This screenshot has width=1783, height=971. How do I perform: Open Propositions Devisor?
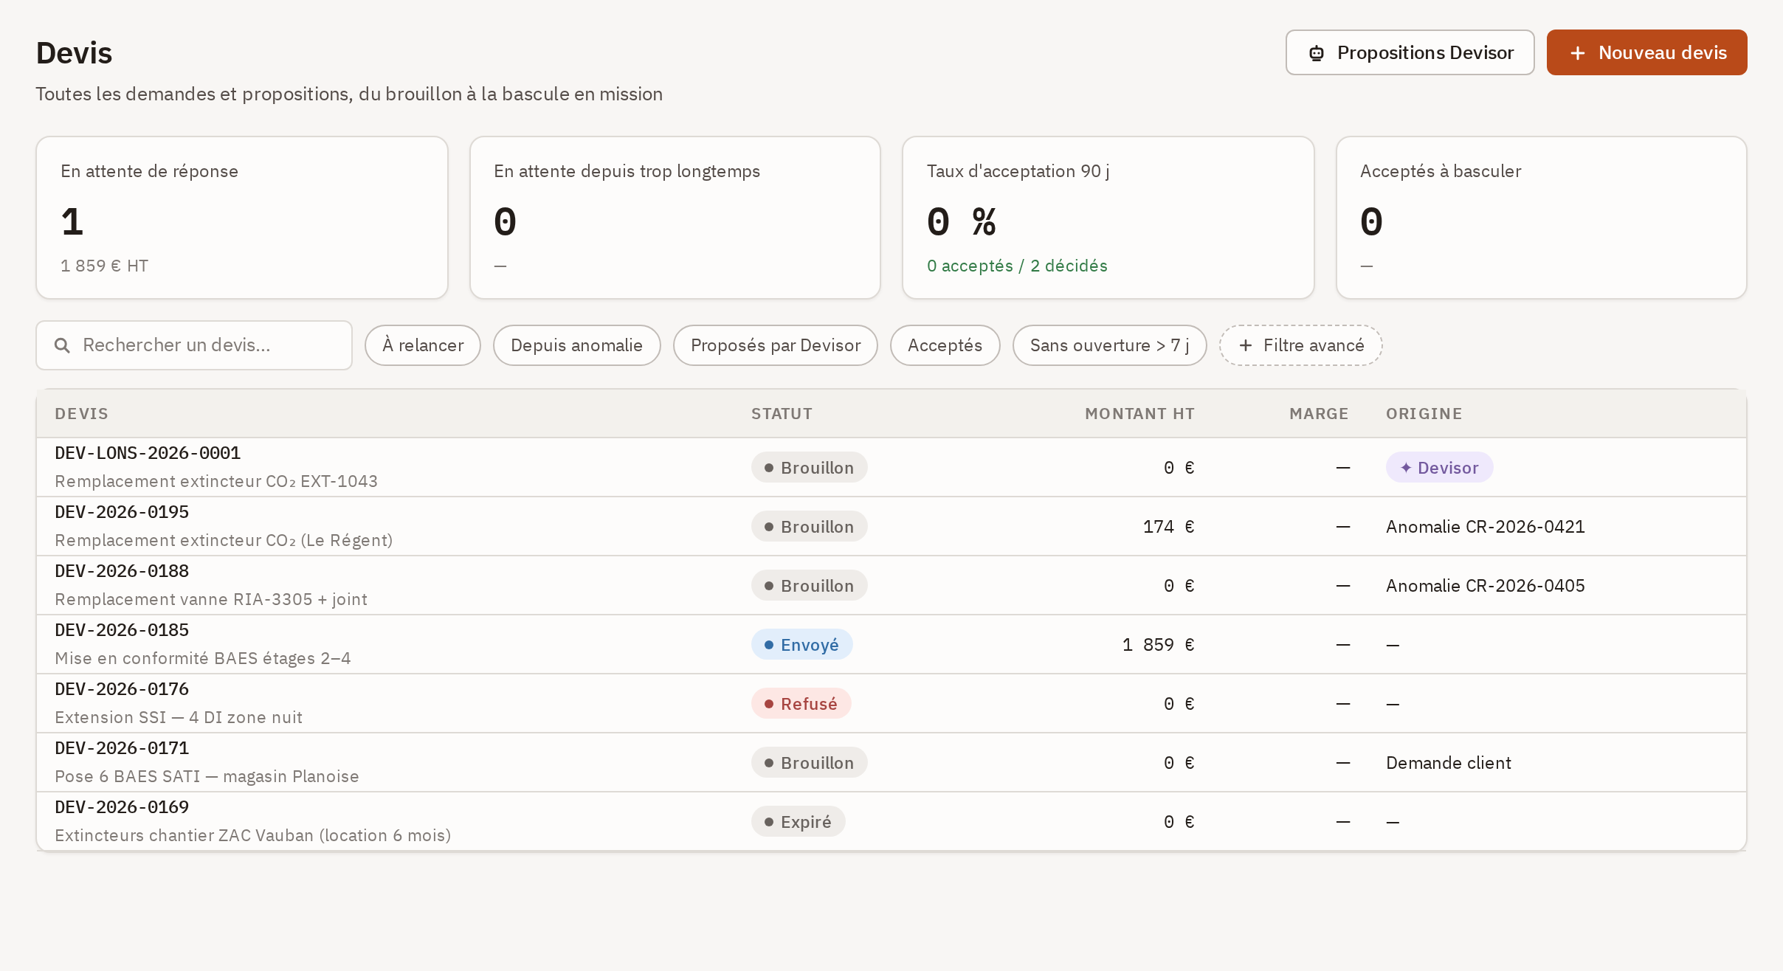(1410, 52)
